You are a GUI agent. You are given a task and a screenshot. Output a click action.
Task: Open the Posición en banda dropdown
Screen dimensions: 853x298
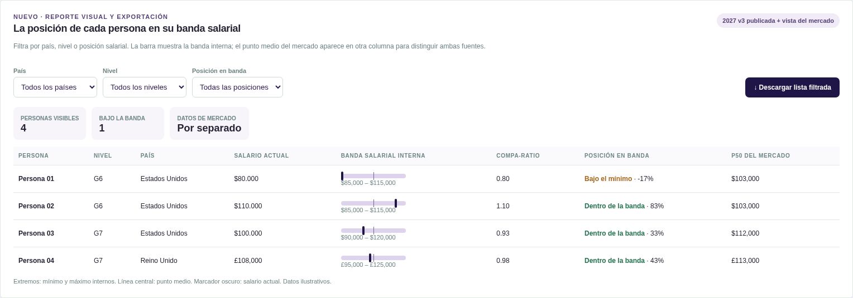237,87
